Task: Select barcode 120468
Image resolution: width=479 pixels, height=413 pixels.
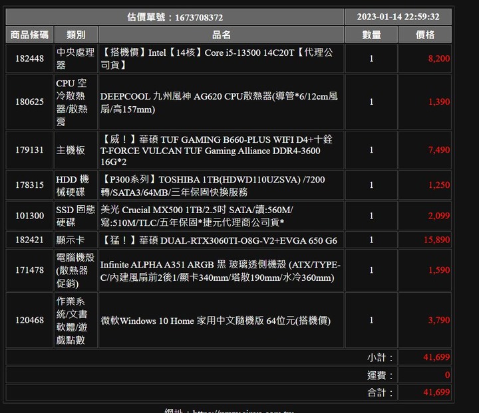Action: click(x=30, y=320)
